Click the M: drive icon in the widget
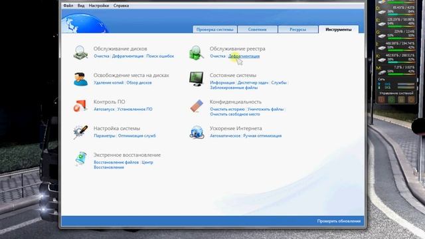Viewport: 425px width, 239px height. [x=382, y=72]
